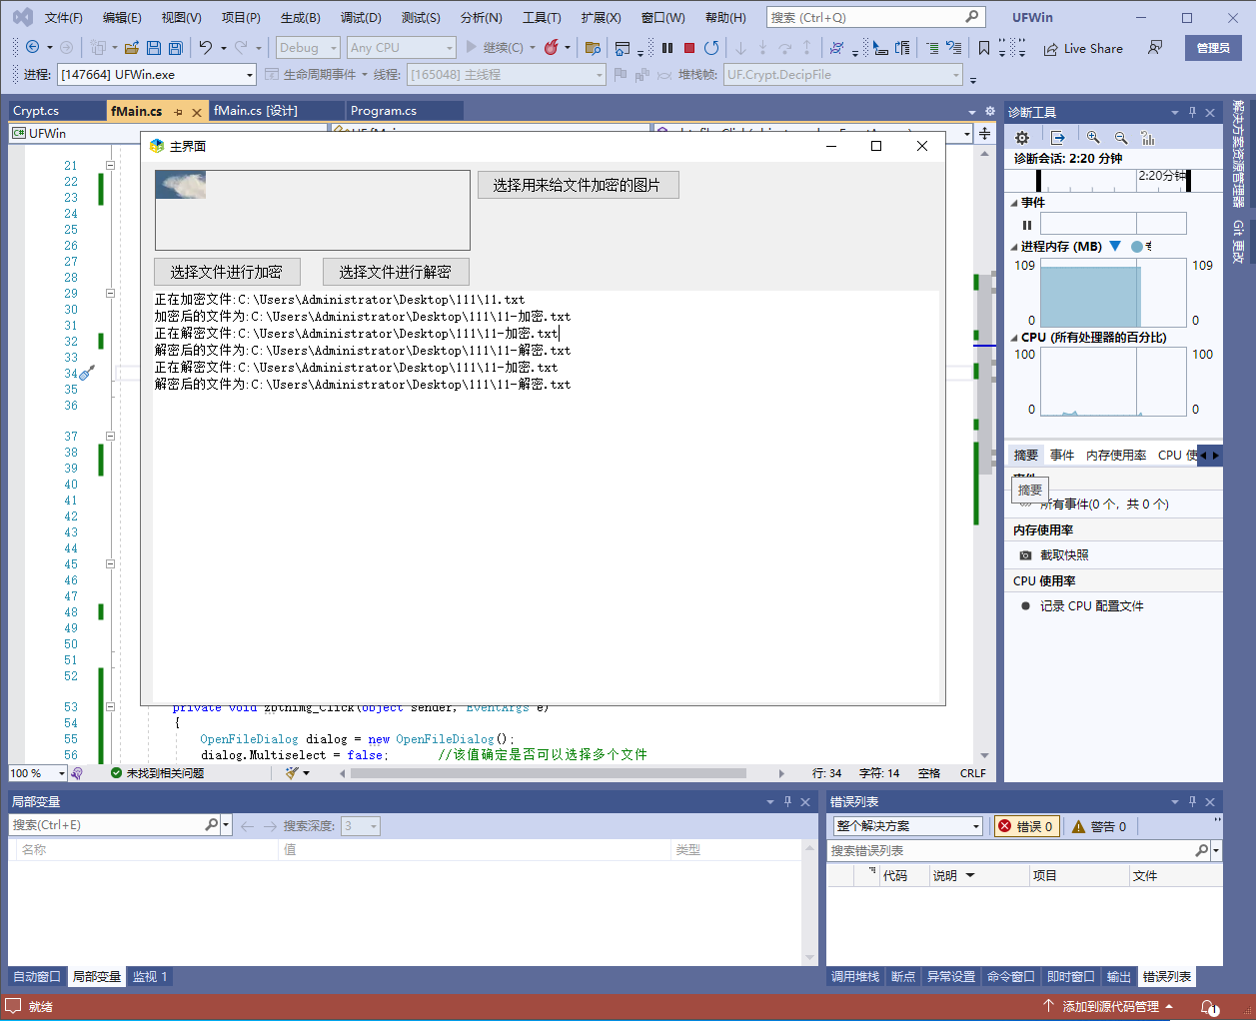
Task: Click the feedback person icon near Live Share
Action: pyautogui.click(x=1155, y=47)
